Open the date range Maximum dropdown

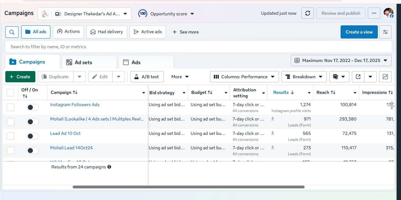point(341,60)
